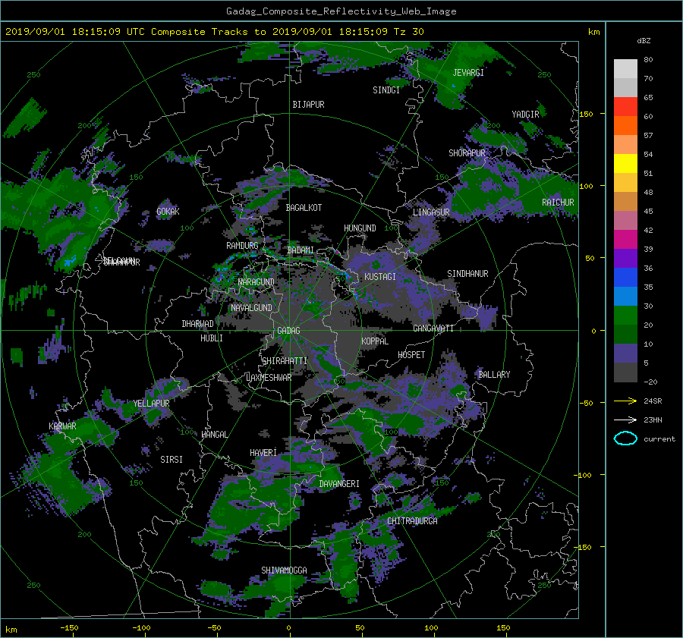Click the HUBLI city label

tap(212, 338)
